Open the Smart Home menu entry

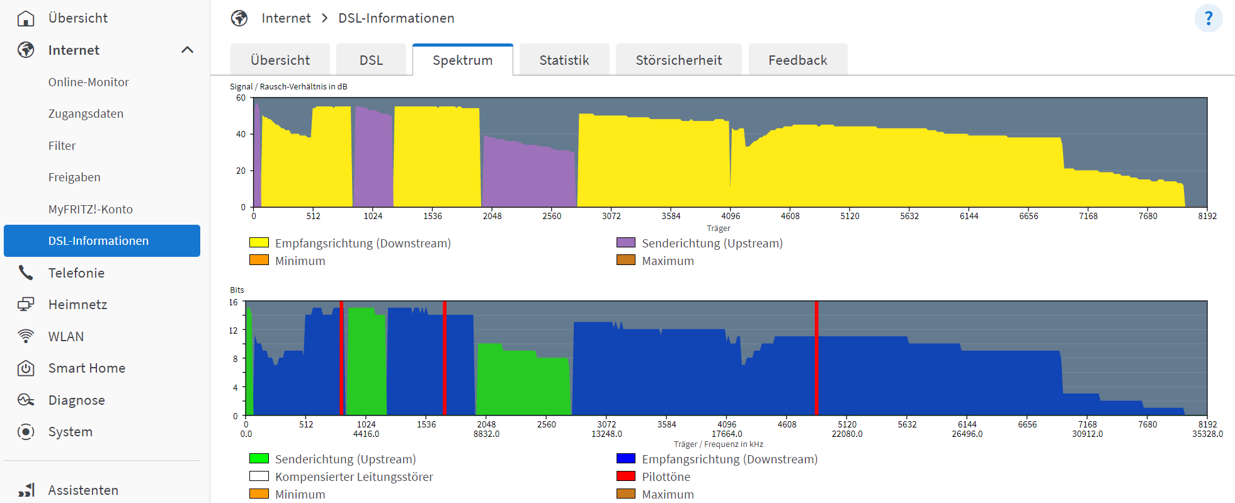click(x=87, y=368)
